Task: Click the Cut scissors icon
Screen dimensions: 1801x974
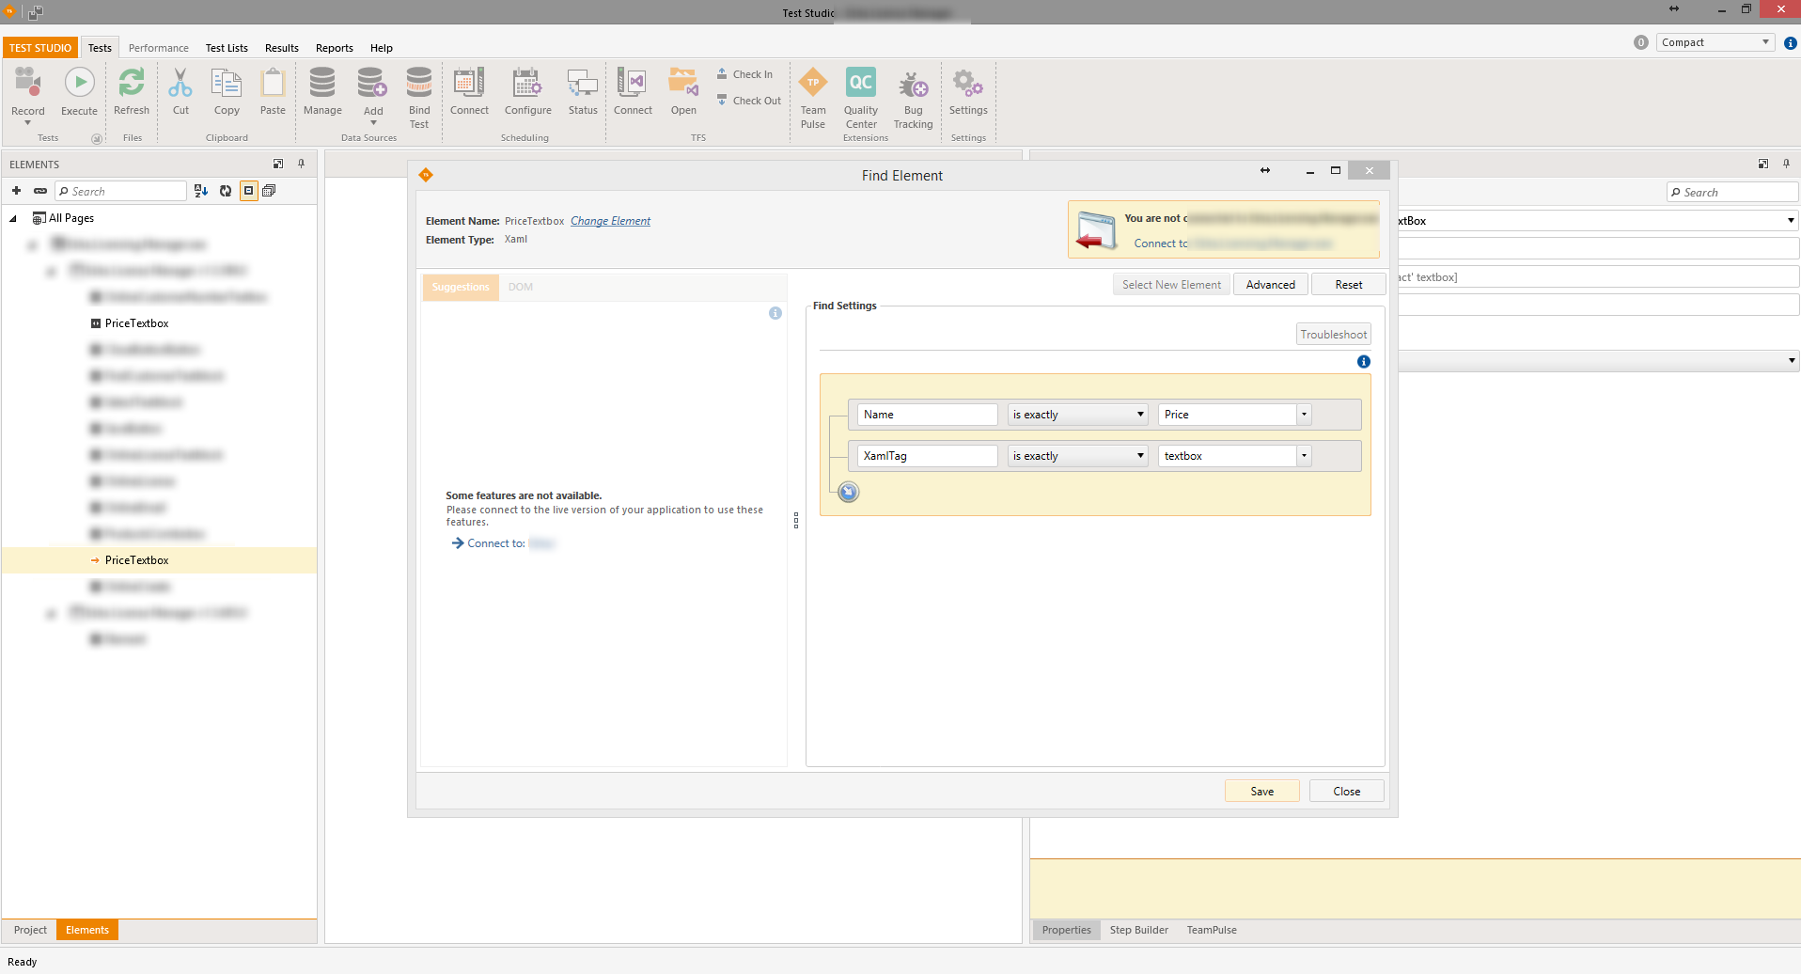Action: tap(180, 83)
